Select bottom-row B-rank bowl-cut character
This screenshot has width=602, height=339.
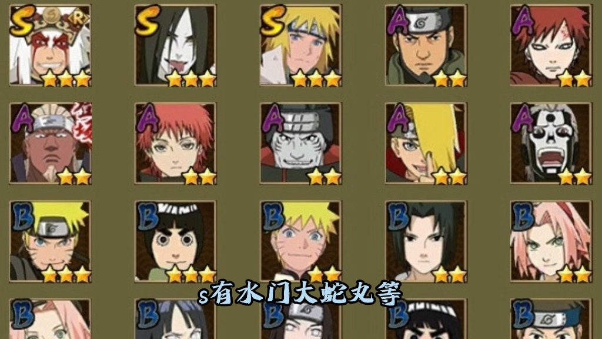tap(426, 319)
